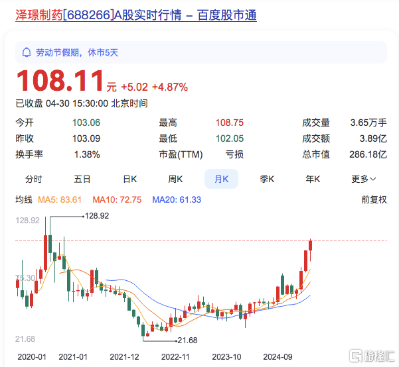This screenshot has height=367, width=399.
Task: Click the 劳动节假期，休市5天 notice text
Action: (77, 52)
